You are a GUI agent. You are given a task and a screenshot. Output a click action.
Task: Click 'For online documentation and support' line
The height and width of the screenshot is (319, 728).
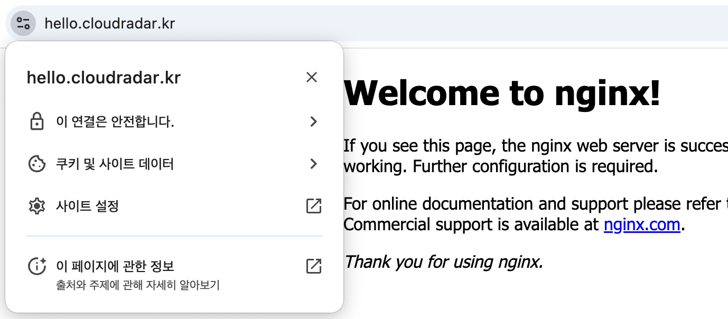click(536, 204)
